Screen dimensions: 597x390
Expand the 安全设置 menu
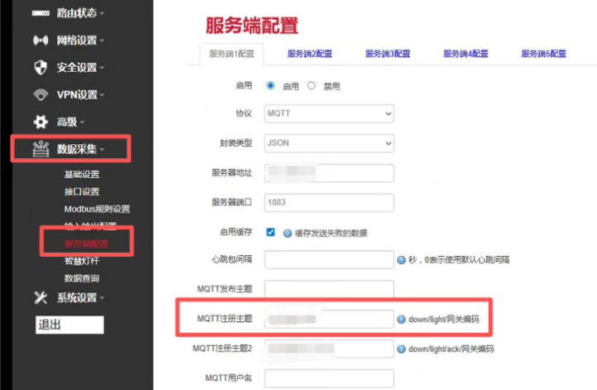tap(80, 67)
